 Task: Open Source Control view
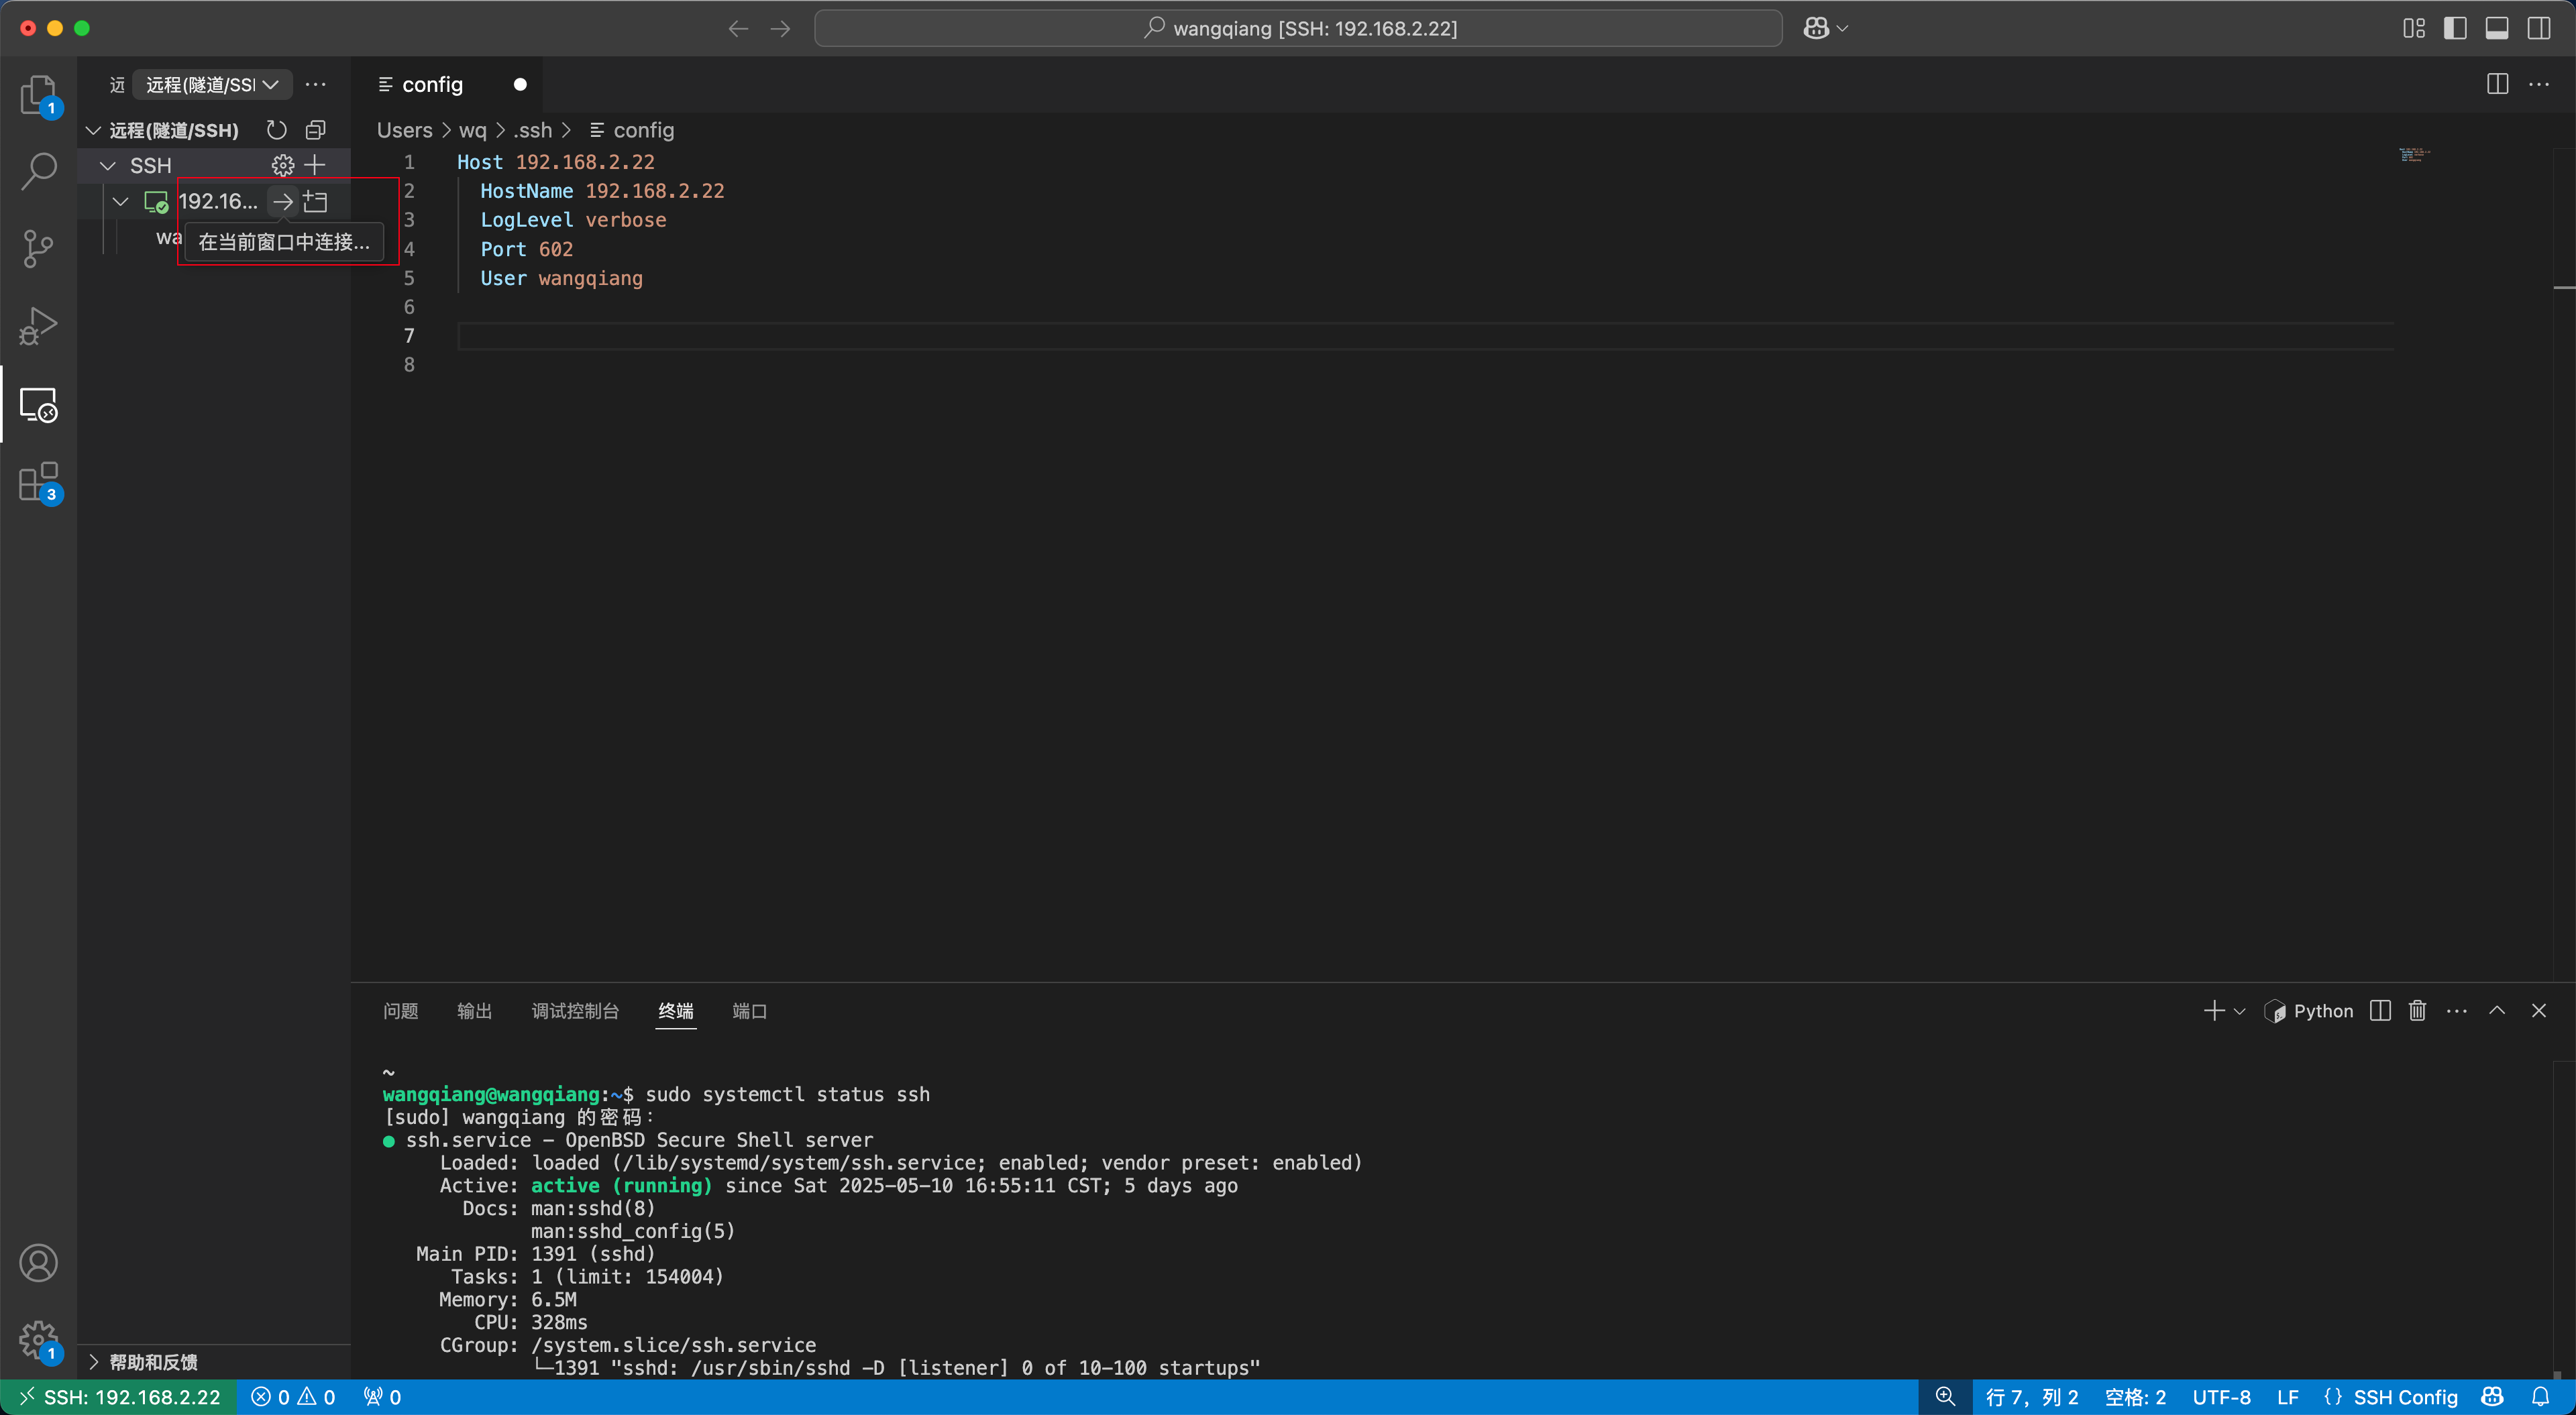(38, 248)
